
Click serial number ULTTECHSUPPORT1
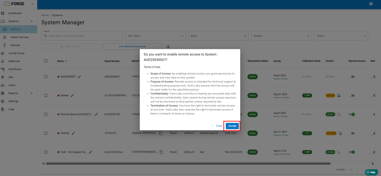coord(115,95)
